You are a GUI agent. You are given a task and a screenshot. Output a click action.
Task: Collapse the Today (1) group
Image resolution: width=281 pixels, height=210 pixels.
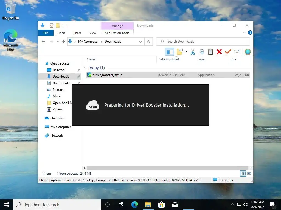coord(85,68)
